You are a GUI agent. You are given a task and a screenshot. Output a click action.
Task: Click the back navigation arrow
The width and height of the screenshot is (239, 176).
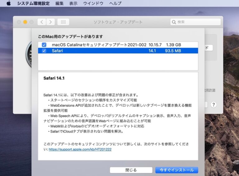[x=42, y=22]
